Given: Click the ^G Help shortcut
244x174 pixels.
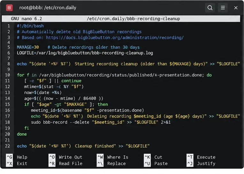Looking at the screenshot, I should 17,157.
